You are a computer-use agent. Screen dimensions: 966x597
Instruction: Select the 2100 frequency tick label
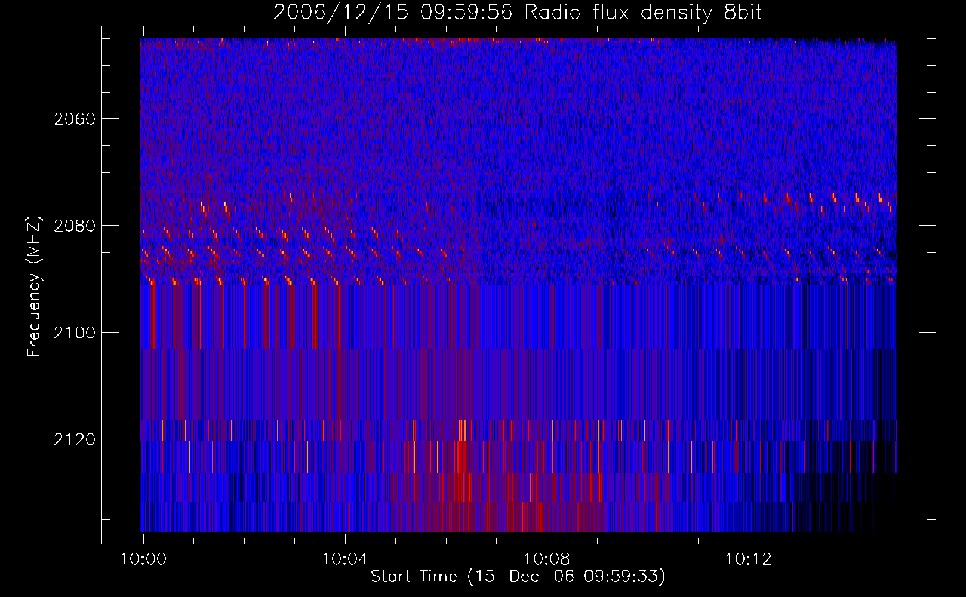click(x=75, y=333)
